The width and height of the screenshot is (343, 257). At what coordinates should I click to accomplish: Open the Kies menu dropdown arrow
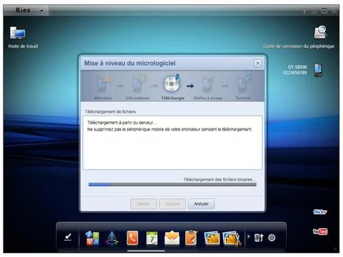(41, 11)
